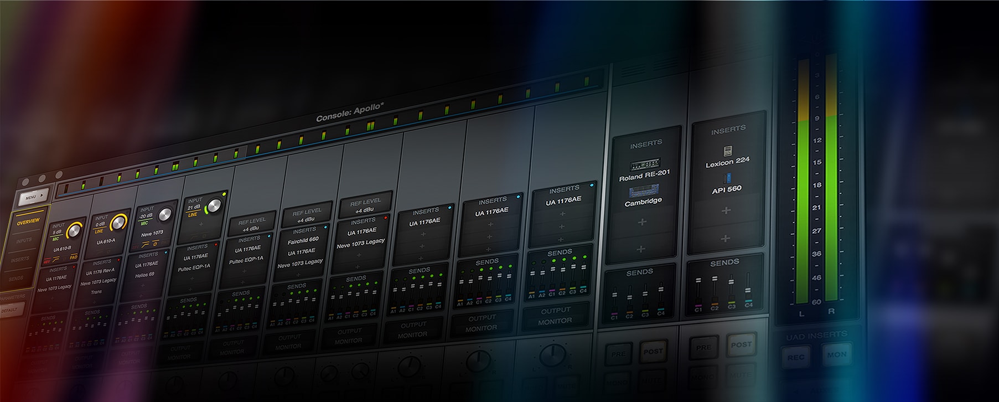This screenshot has width=999, height=402.
Task: Switch MIC/LINE on the 21 dB input channel
Action: coord(193,215)
